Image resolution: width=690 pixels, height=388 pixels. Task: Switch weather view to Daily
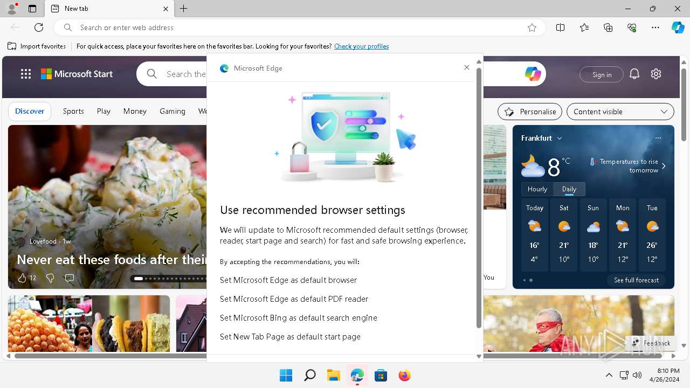pos(569,189)
